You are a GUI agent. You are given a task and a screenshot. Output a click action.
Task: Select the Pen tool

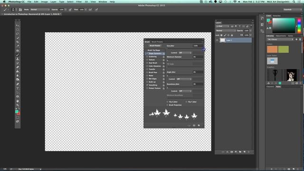(x=18, y=84)
